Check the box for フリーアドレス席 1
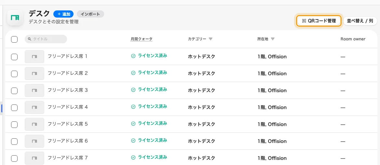The height and width of the screenshot is (165, 380). coord(14,57)
